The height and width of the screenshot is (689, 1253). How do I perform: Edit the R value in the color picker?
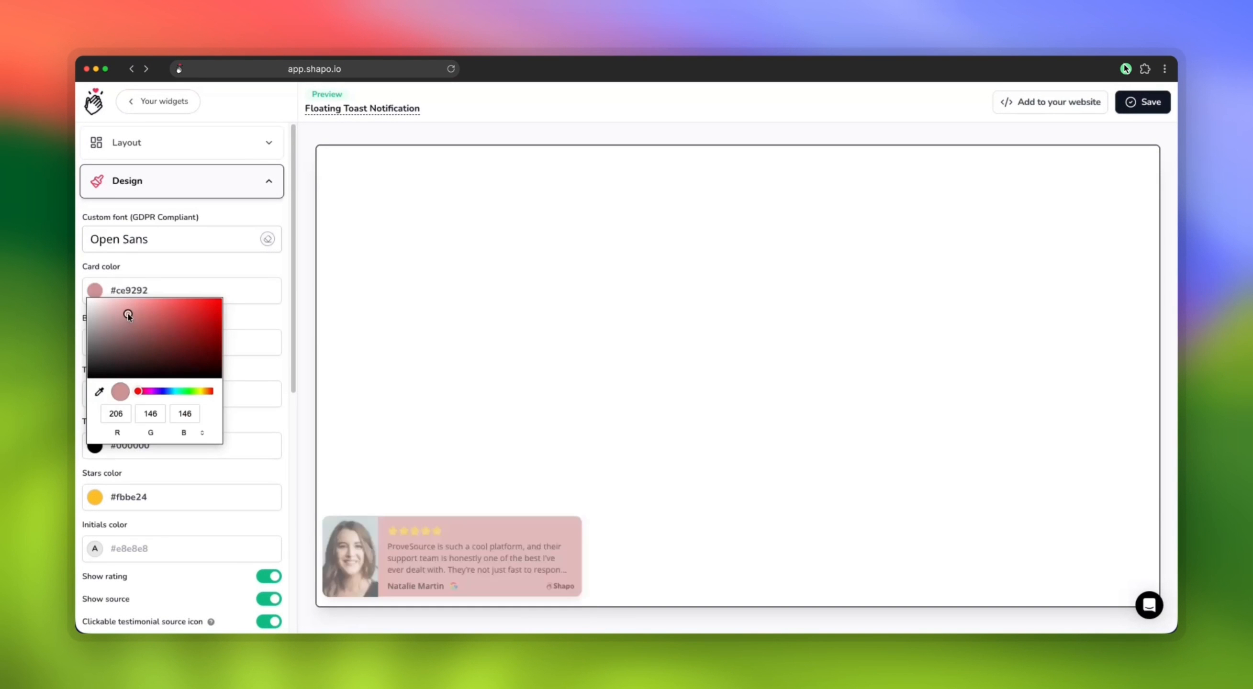tap(115, 413)
